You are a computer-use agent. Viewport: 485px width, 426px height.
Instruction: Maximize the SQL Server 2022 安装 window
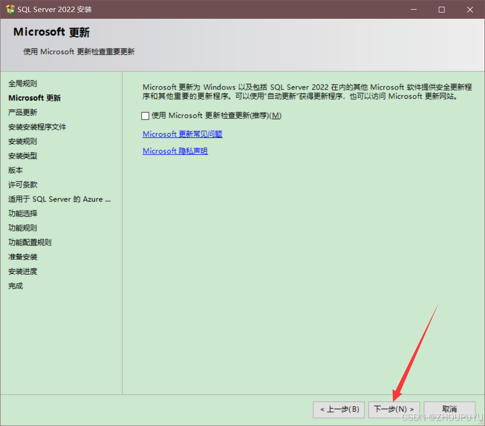click(x=442, y=10)
